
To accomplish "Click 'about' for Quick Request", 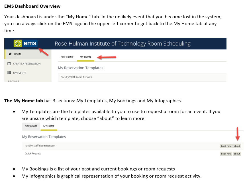I will coord(237,154).
